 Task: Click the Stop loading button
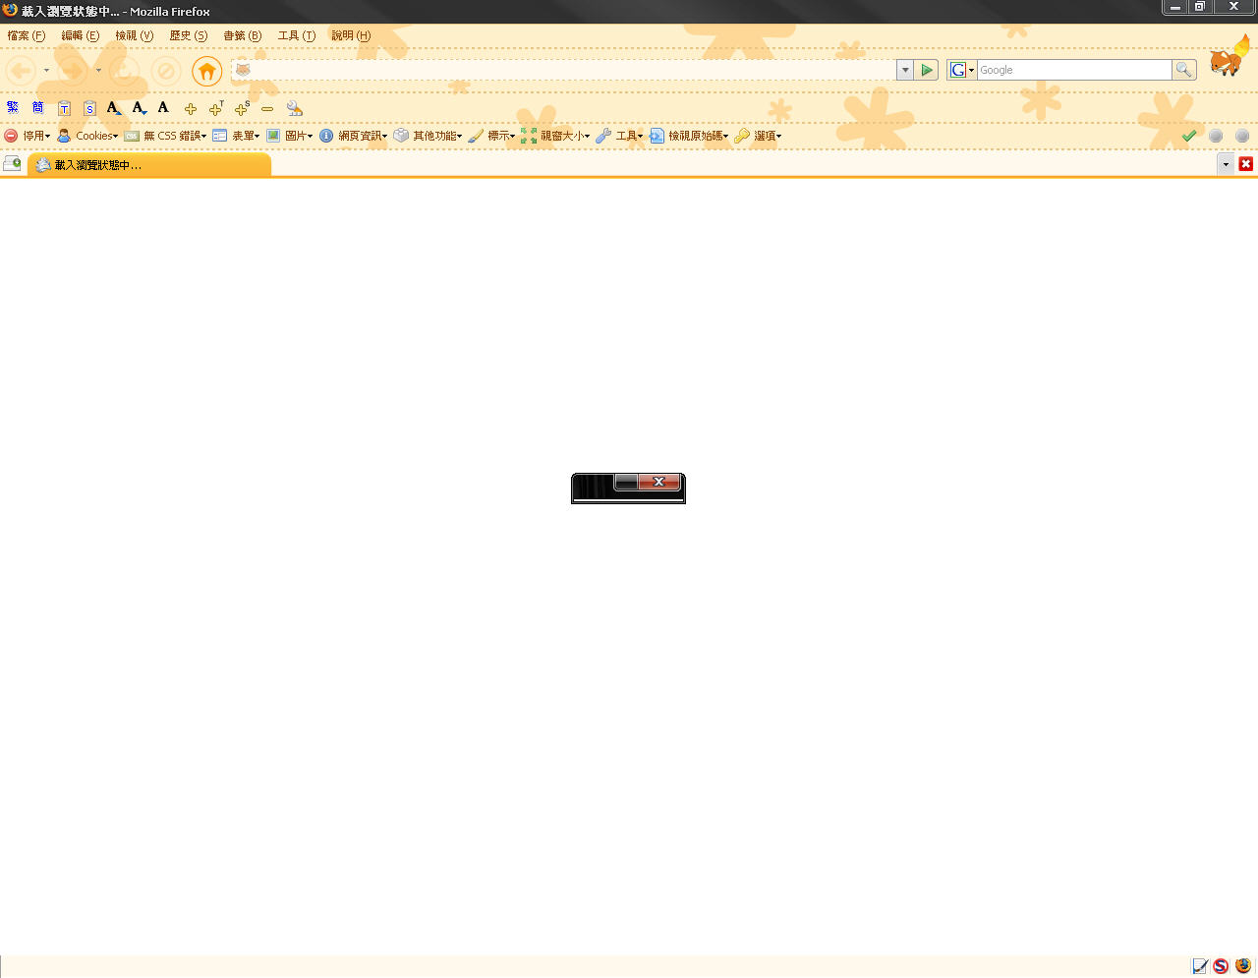click(165, 71)
